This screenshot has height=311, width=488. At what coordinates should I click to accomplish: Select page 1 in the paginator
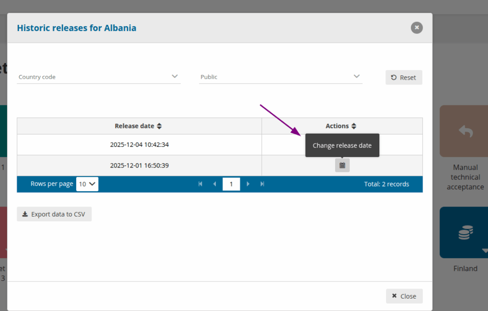(231, 184)
